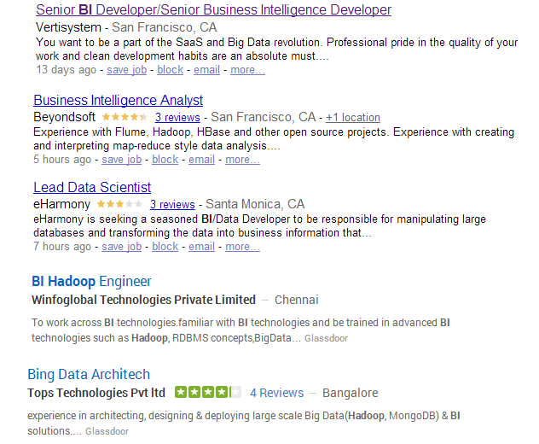
Task: Click eHarmony's three-star rating icon
Action: [x=119, y=204]
